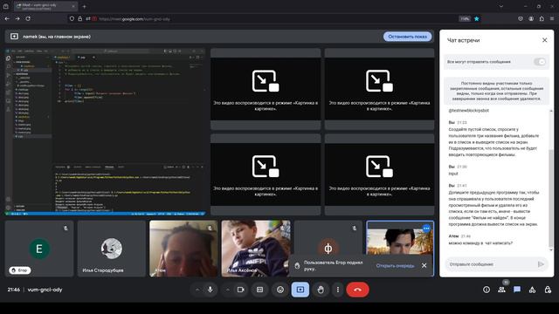Select Атем participant video tile
559x314 pixels.
pos(183,249)
